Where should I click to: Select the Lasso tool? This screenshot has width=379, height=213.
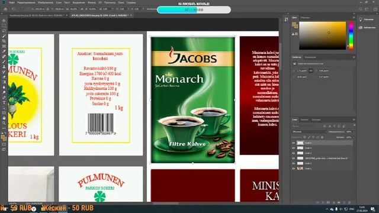coord(4,31)
